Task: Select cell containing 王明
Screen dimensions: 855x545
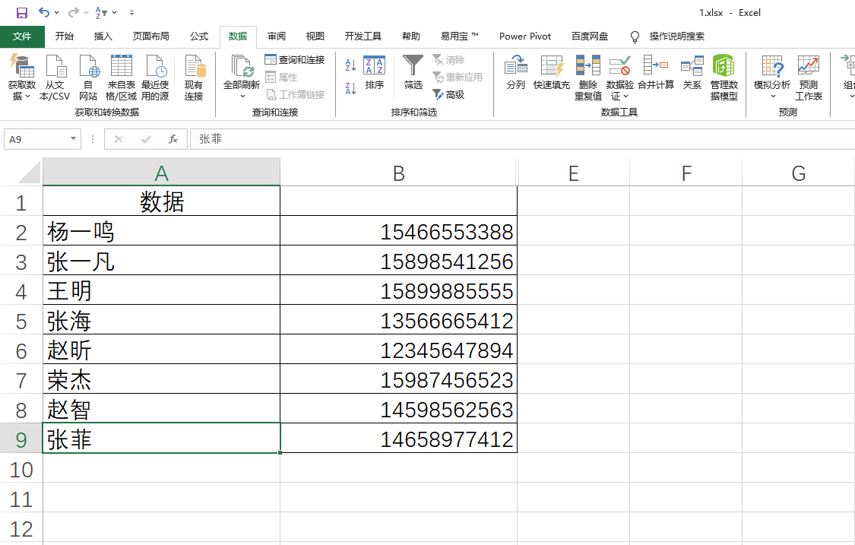Action: click(x=161, y=291)
